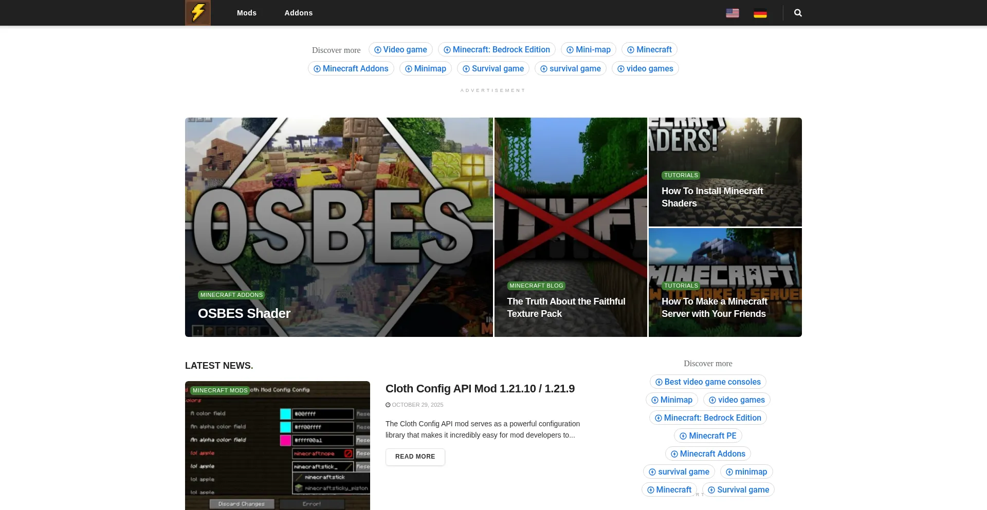Image resolution: width=987 pixels, height=510 pixels.
Task: Click the Minecraft Addons category badge on OSBES
Action: [x=231, y=295]
